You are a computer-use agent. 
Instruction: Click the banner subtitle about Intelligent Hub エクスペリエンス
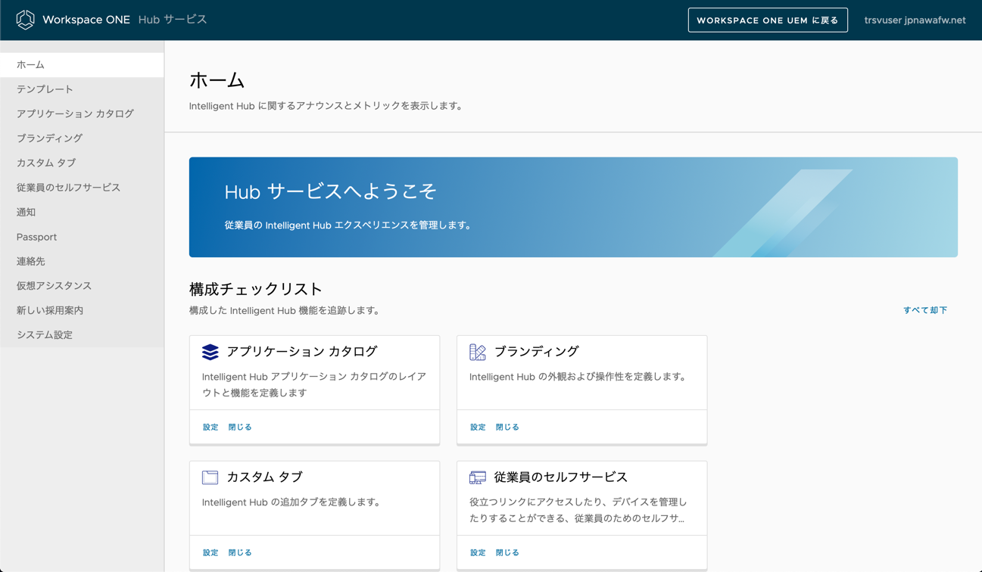point(348,225)
